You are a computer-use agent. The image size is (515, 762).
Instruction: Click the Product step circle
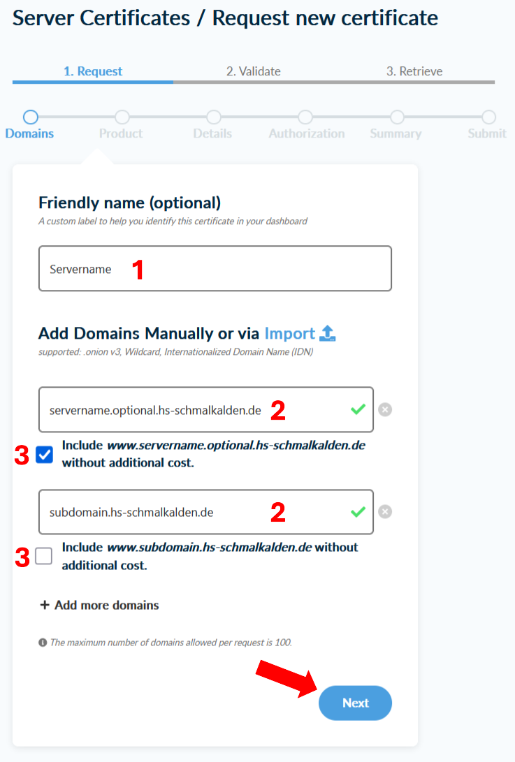tap(122, 117)
